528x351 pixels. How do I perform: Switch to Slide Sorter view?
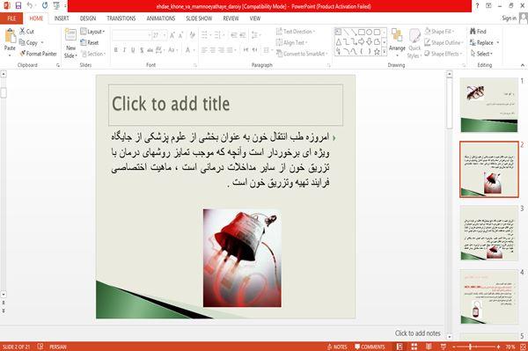(x=414, y=347)
